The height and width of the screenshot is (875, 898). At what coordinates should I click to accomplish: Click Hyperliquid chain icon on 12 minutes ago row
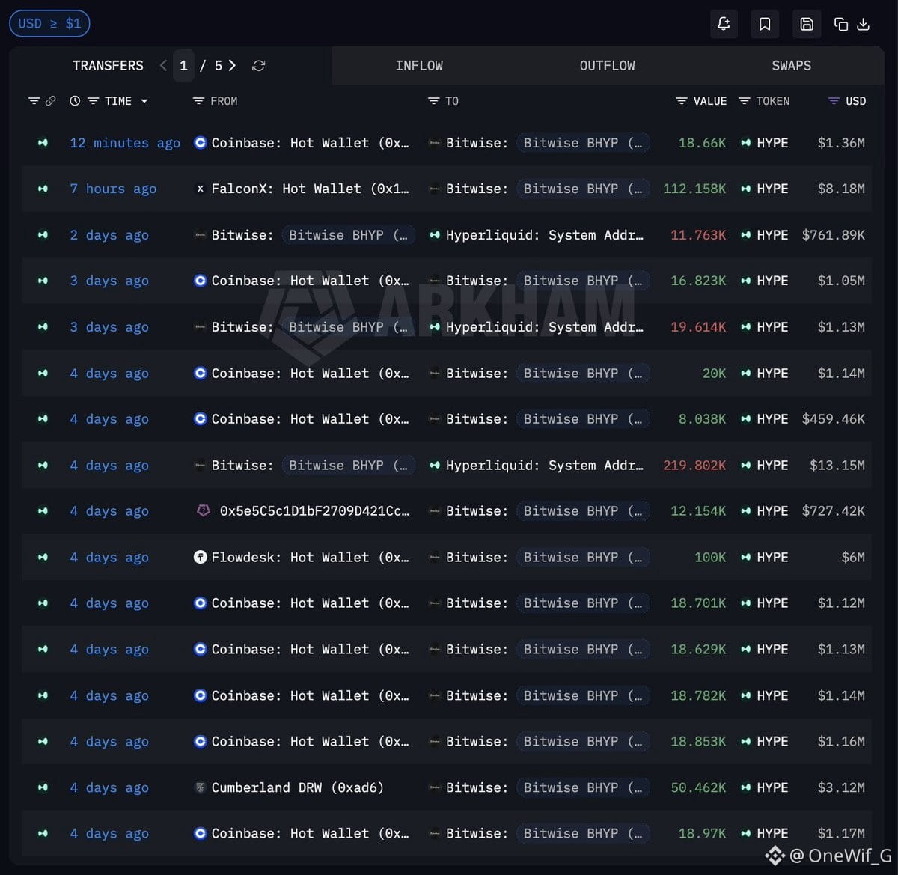click(43, 143)
